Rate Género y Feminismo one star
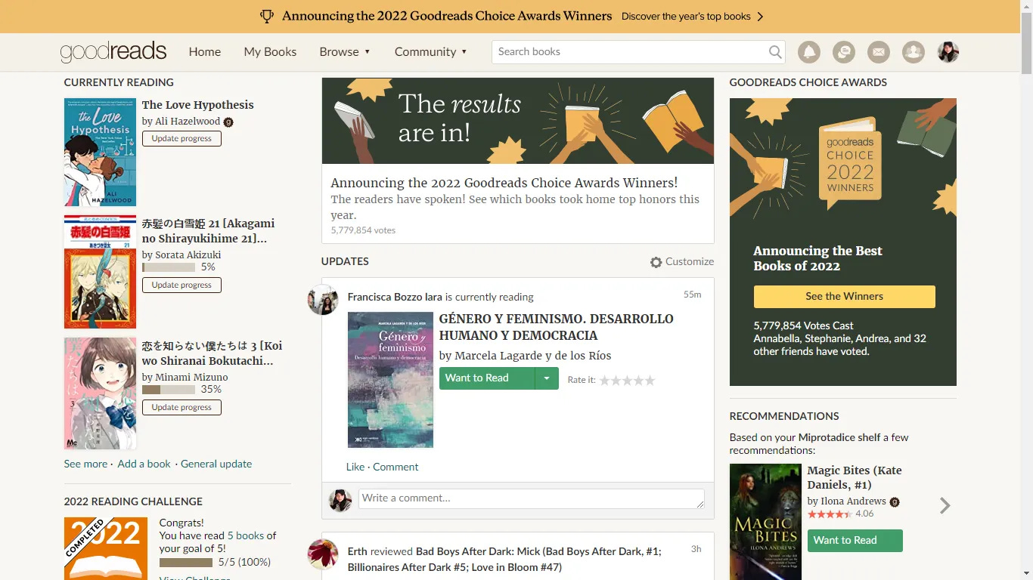 coord(605,381)
